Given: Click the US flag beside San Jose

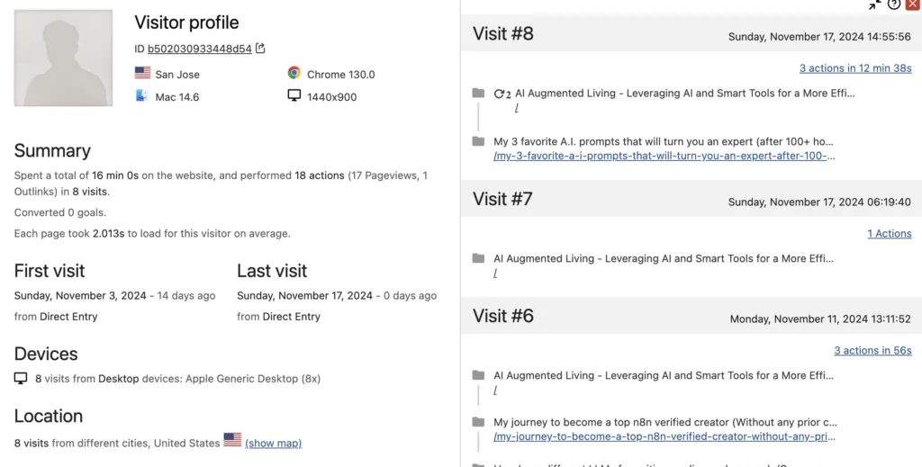Looking at the screenshot, I should pos(142,74).
